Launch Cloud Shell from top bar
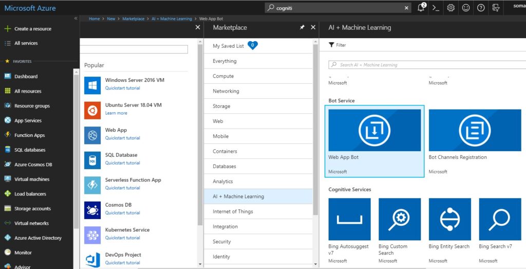 [x=436, y=8]
